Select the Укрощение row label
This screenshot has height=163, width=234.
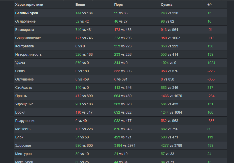[x=24, y=104]
